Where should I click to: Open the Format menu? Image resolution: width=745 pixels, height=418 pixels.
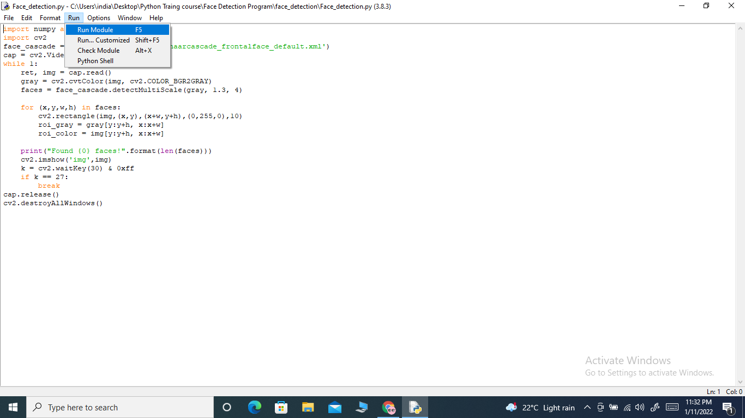50,17
